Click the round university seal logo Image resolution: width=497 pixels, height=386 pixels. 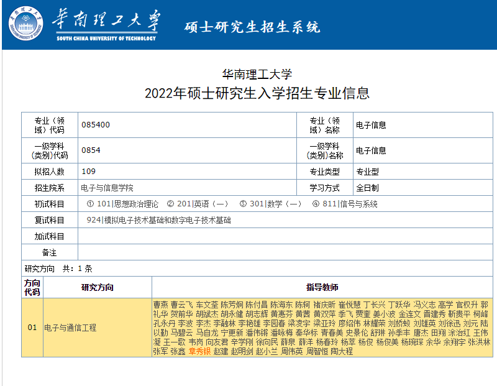point(25,24)
